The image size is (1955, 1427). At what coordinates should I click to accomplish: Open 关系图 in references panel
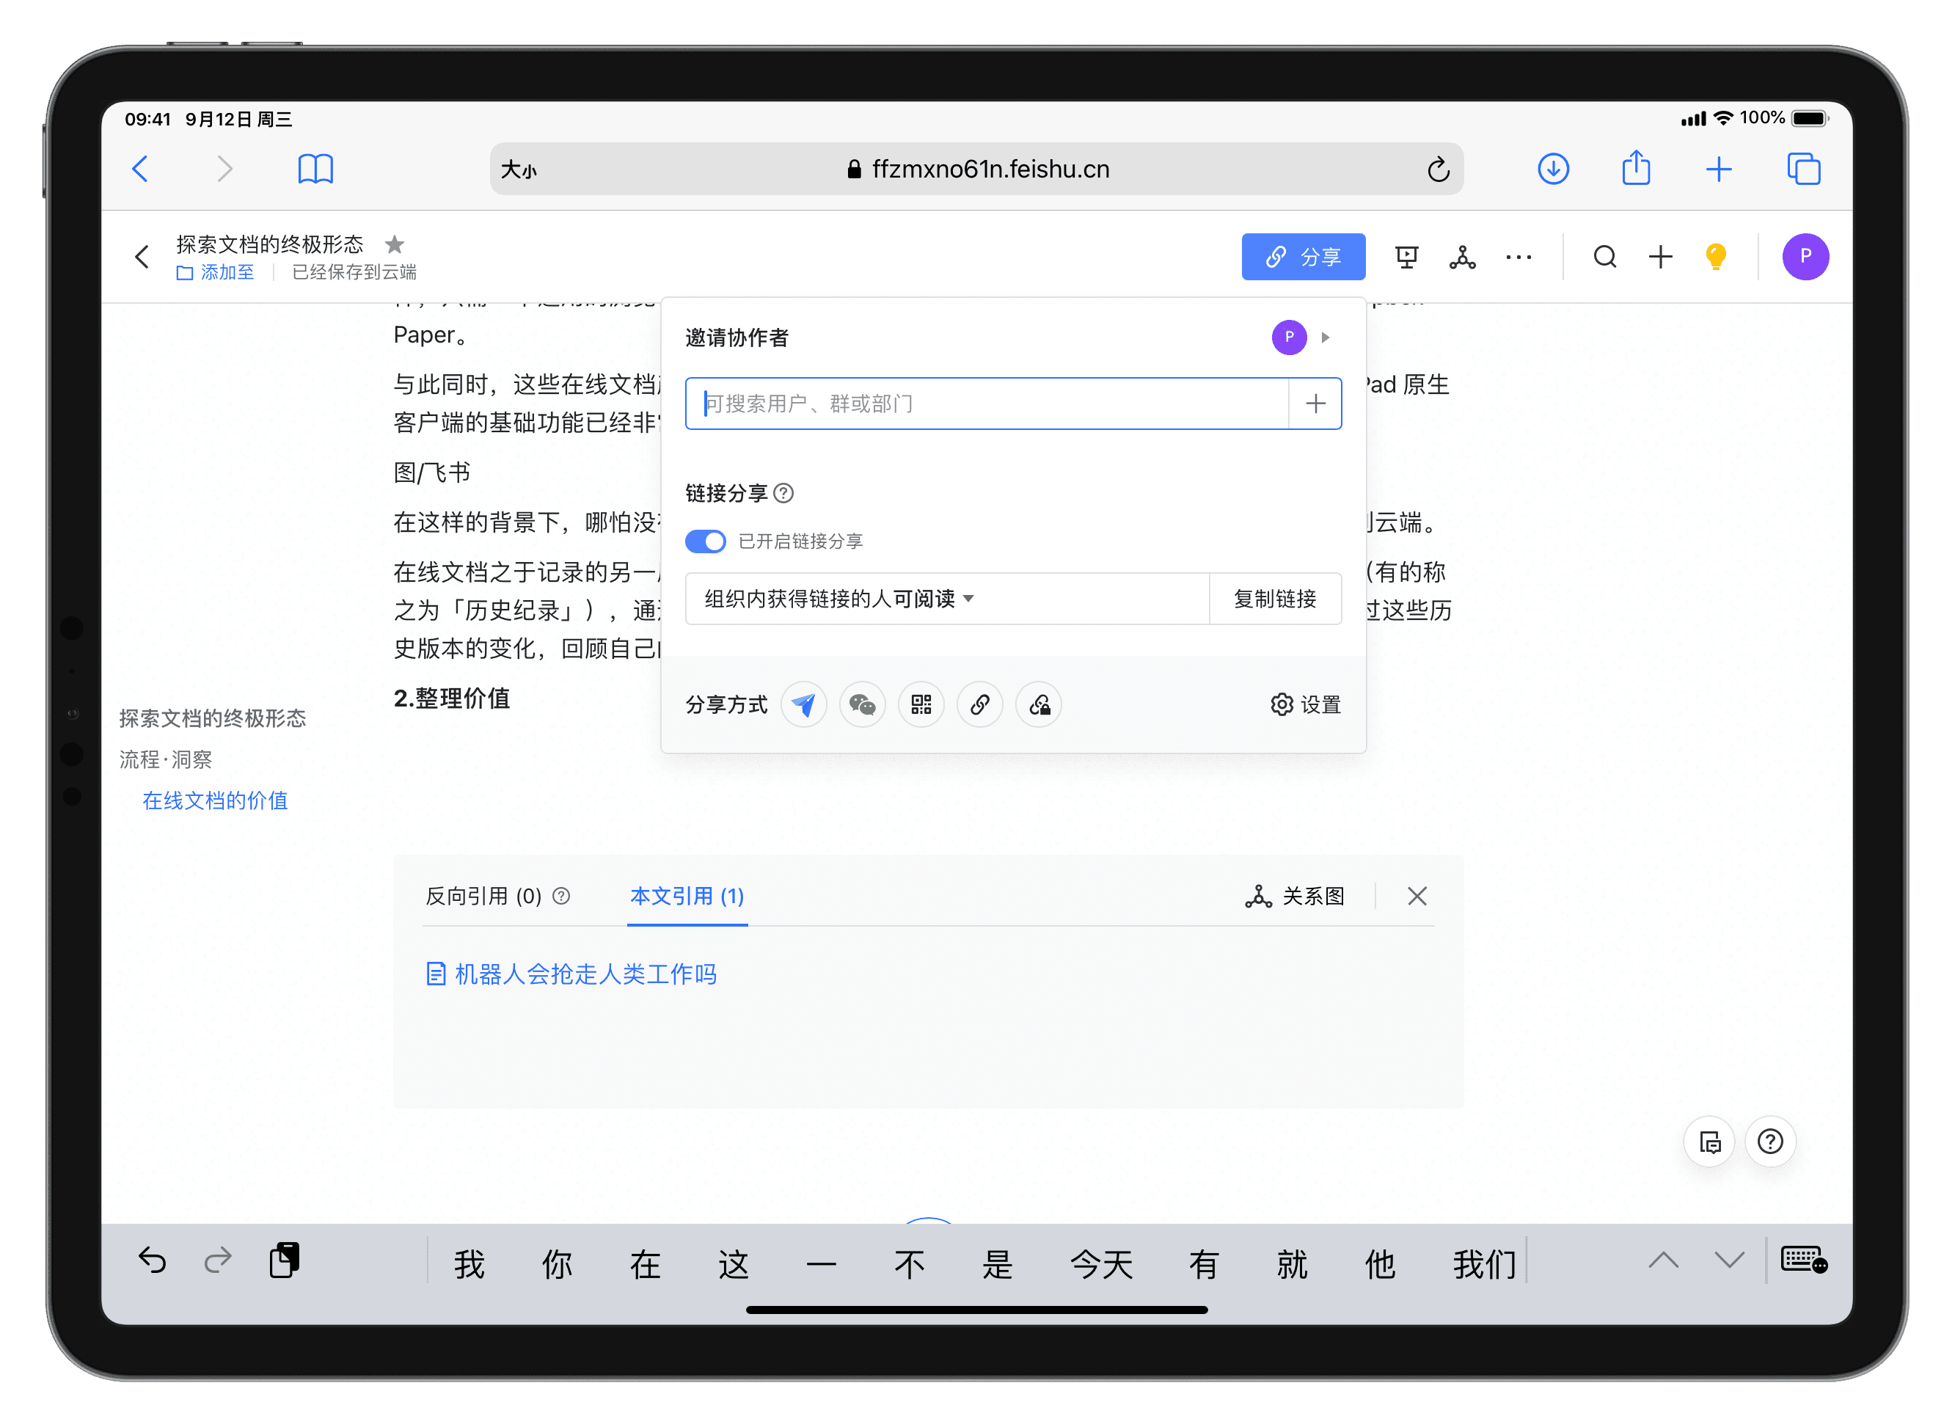coord(1295,897)
